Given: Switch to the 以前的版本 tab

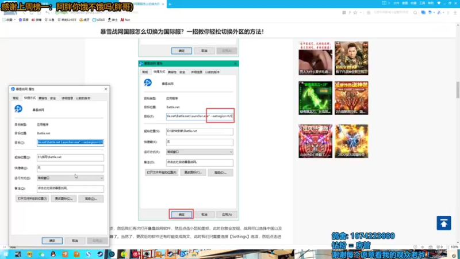Looking at the screenshot, I should (x=83, y=98).
